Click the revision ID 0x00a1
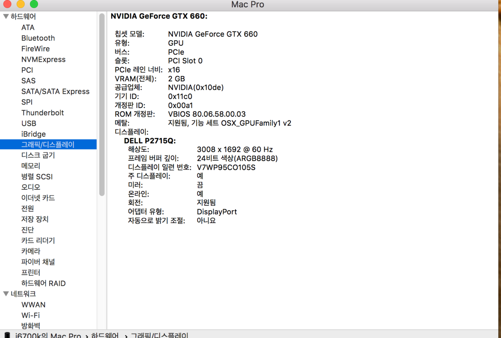This screenshot has height=338, width=501. (x=180, y=105)
